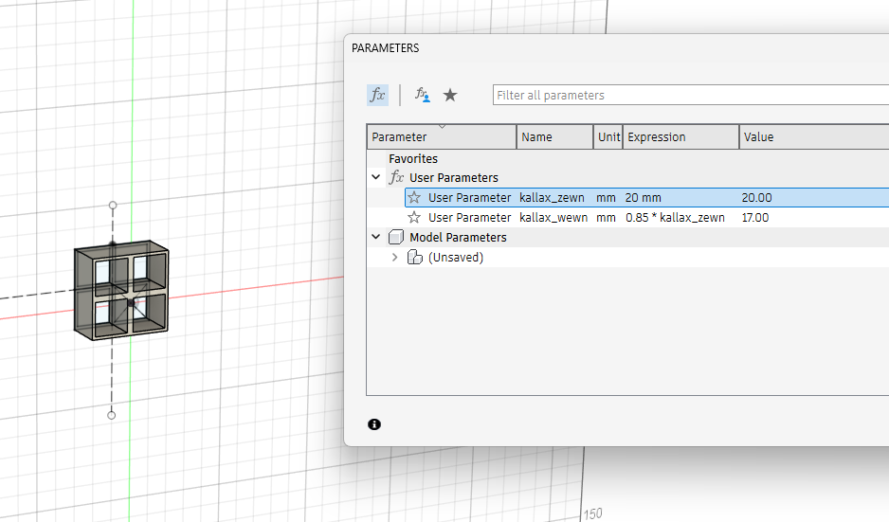Click the Expression column header

(x=656, y=137)
